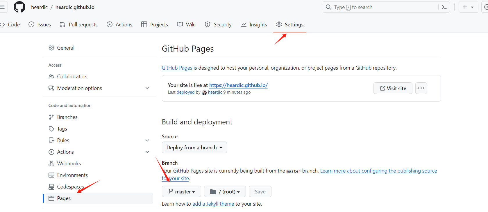
Task: Click the Moderation options comment icon
Action: [51, 88]
